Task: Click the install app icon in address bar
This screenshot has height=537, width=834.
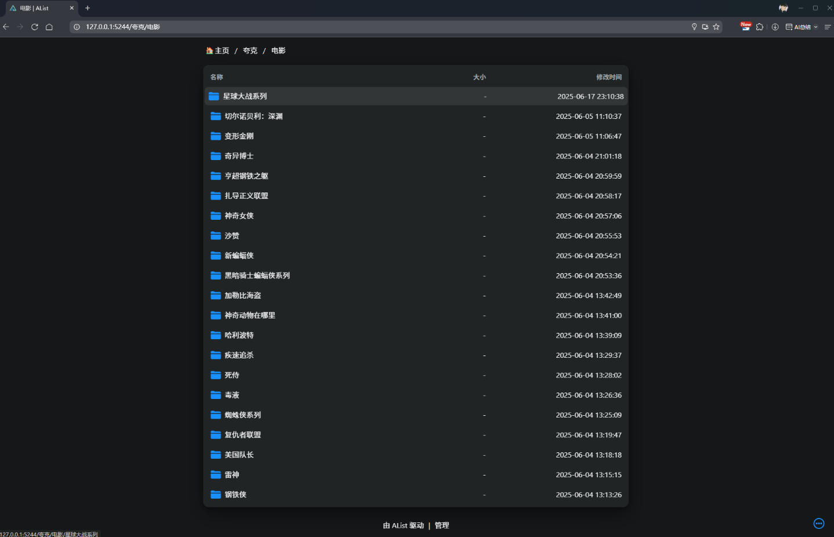Action: click(x=705, y=27)
